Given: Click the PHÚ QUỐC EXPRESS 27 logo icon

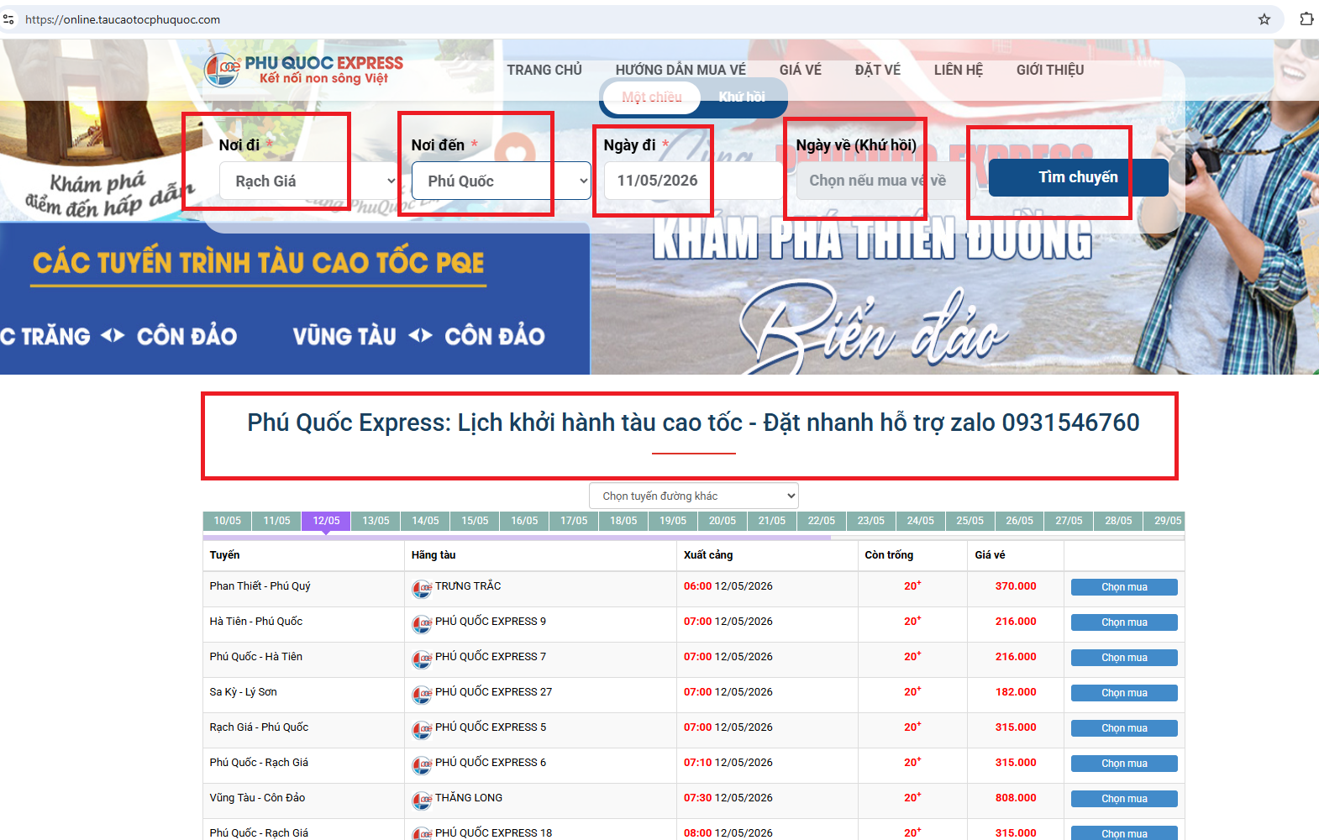Looking at the screenshot, I should (421, 694).
